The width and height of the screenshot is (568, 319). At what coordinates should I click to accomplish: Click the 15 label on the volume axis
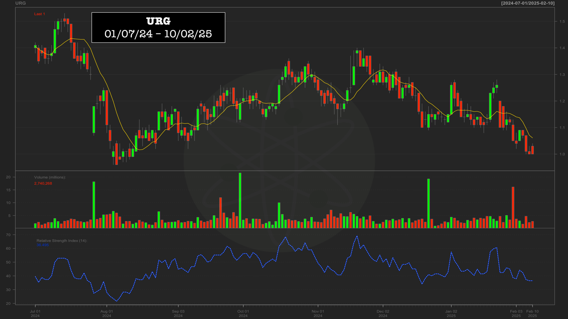coord(9,190)
